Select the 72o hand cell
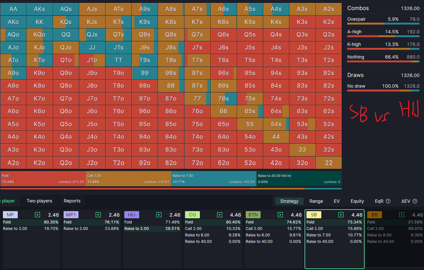 197,163
